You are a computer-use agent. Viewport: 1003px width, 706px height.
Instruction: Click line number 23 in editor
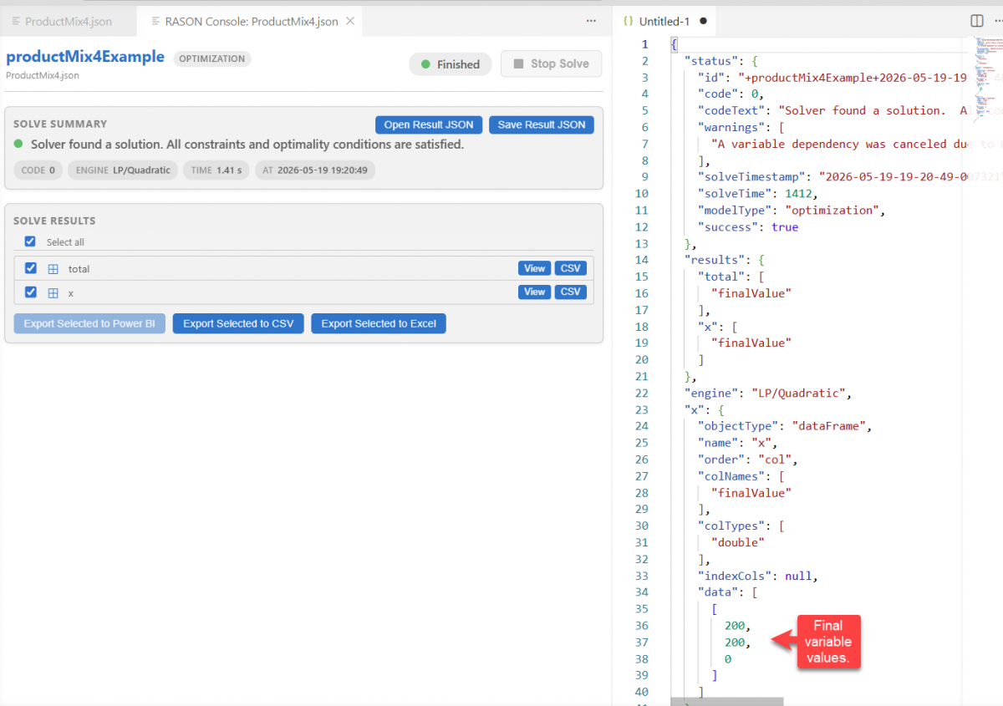point(641,409)
